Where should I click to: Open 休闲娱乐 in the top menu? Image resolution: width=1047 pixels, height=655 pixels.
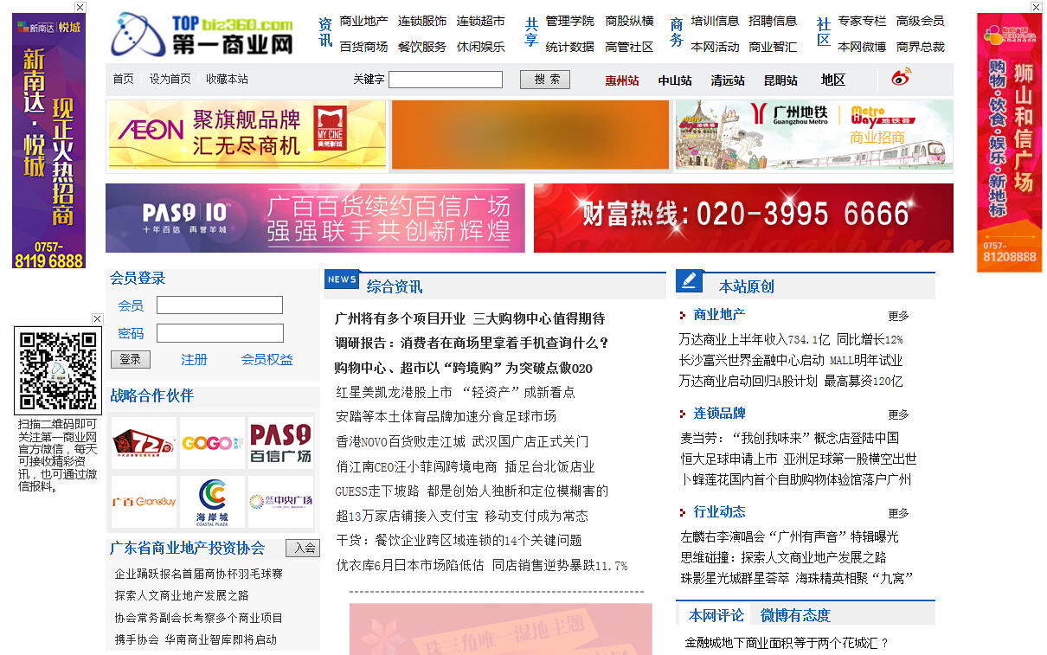point(481,47)
